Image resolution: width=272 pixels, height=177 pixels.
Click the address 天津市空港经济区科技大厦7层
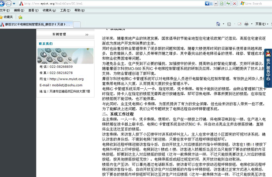point(70,91)
